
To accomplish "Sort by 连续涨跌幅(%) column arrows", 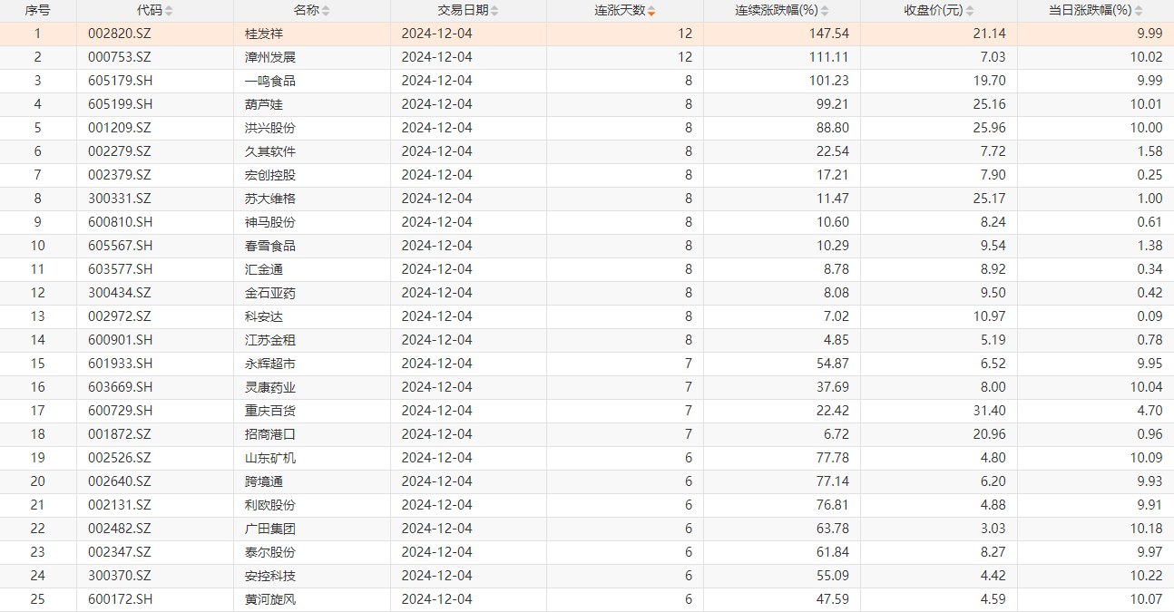I will click(x=823, y=11).
